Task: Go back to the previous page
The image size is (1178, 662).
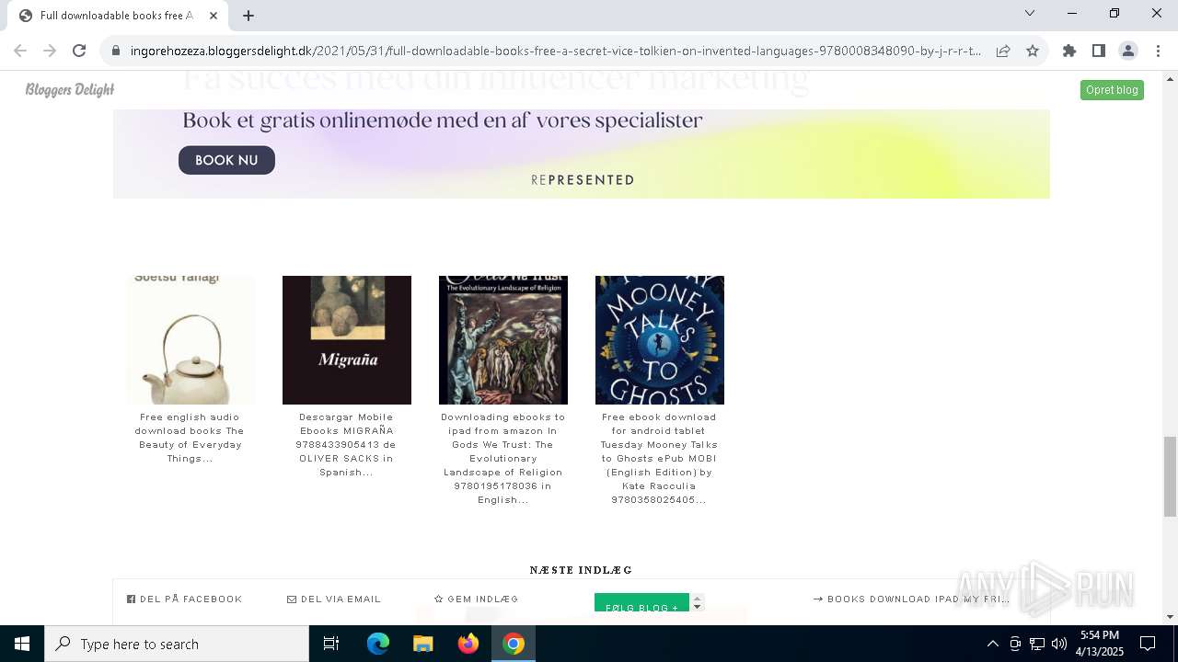Action: point(20,51)
